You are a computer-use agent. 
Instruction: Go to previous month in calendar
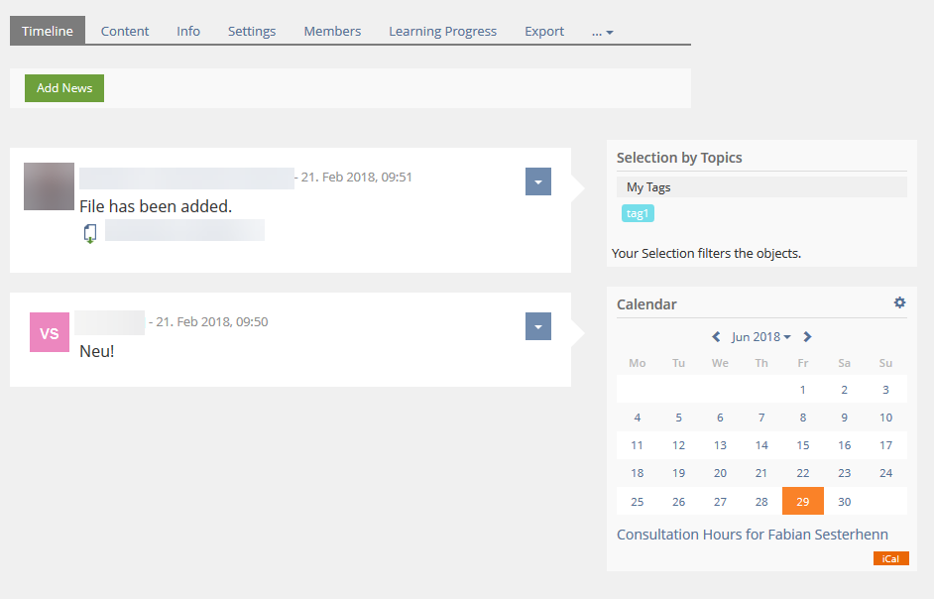(x=716, y=337)
